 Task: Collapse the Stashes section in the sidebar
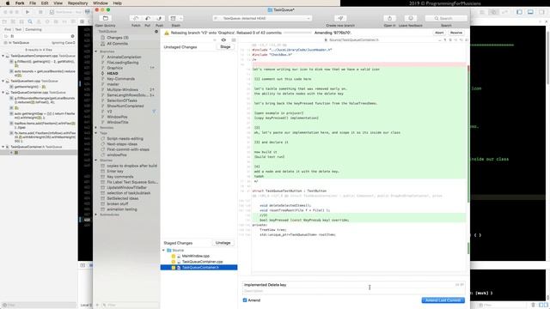(96, 161)
